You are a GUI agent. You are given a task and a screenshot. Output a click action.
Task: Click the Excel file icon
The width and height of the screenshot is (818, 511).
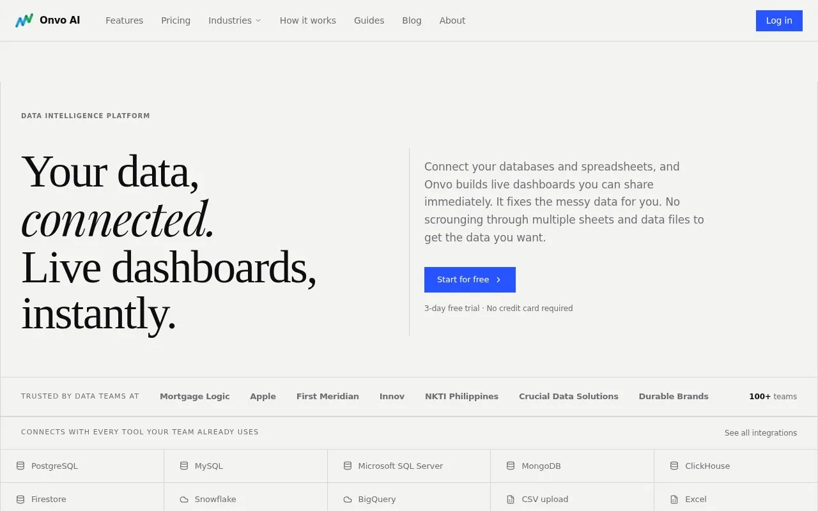click(x=674, y=499)
